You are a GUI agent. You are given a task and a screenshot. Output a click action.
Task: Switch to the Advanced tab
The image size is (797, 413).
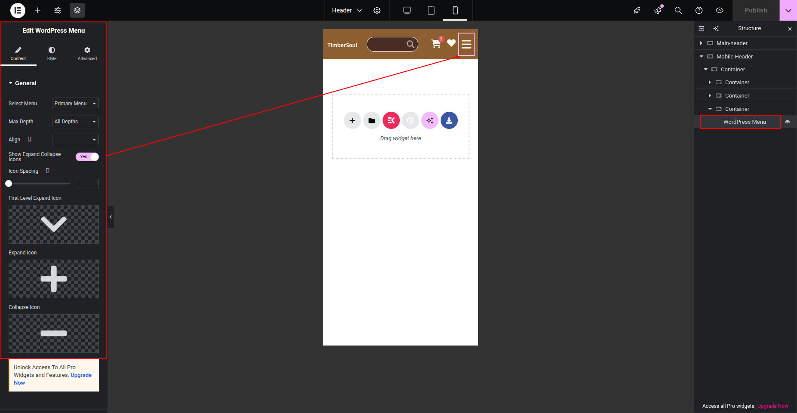pos(87,54)
